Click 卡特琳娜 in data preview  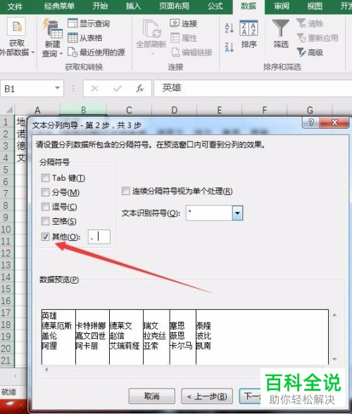[91, 325]
